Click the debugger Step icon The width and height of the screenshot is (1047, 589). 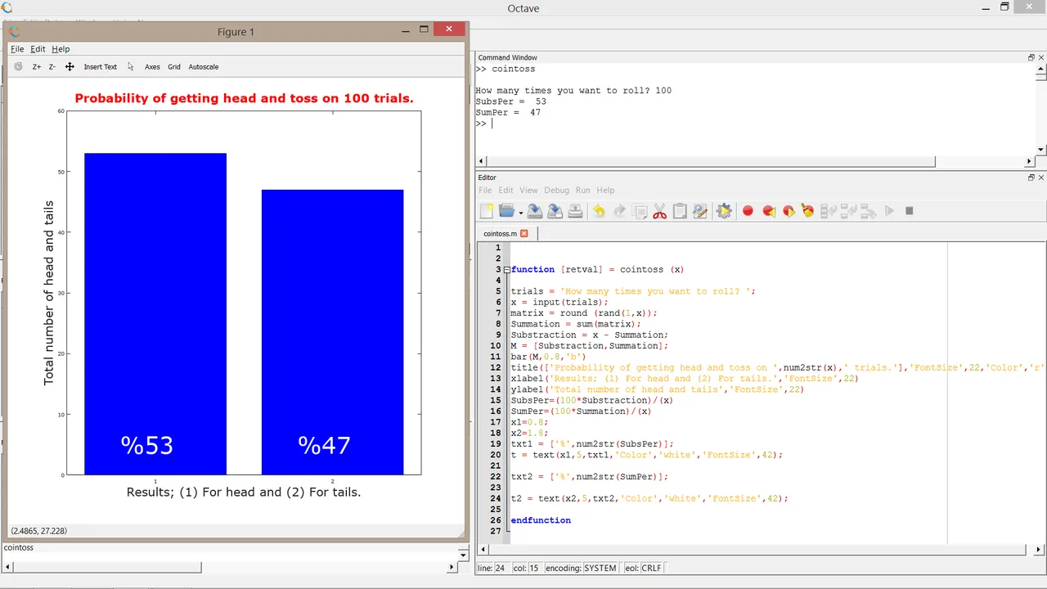[x=828, y=211]
